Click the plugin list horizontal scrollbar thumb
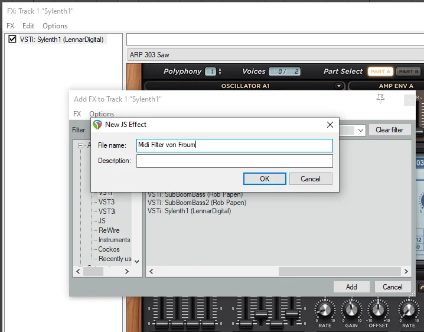The width and height of the screenshot is (424, 332). tap(340, 271)
